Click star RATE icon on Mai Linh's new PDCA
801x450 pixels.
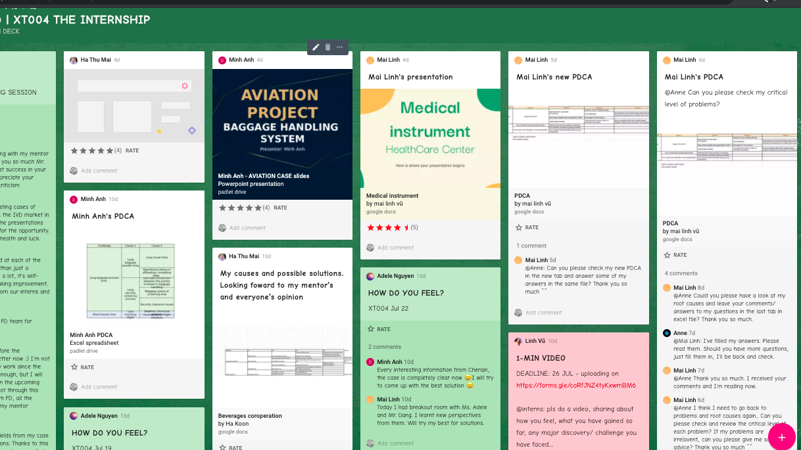click(518, 227)
